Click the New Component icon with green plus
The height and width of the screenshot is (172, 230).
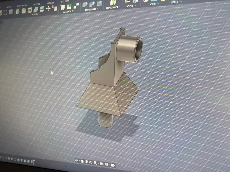[69, 7]
